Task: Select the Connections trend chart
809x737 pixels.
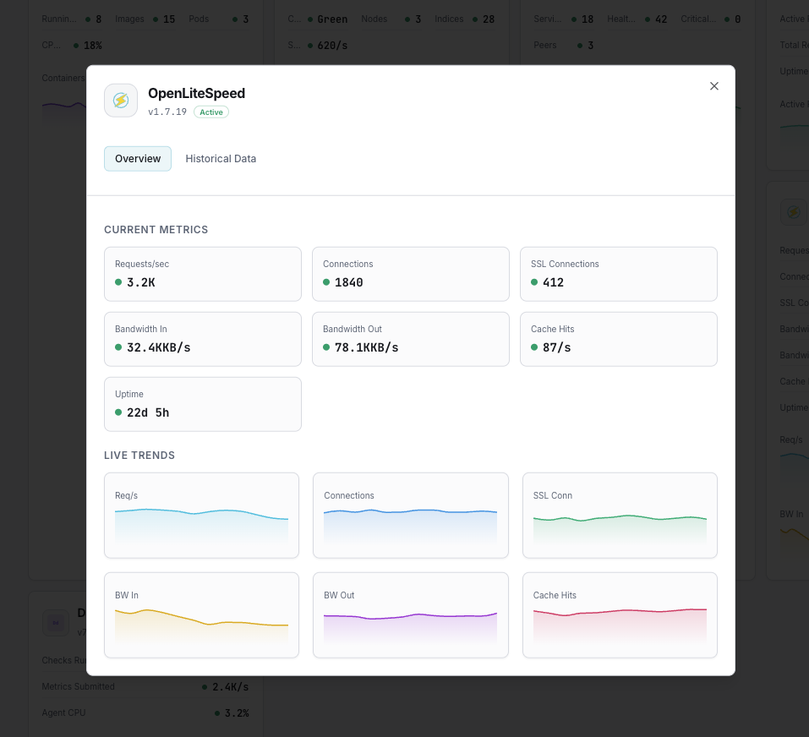Action: [410, 516]
